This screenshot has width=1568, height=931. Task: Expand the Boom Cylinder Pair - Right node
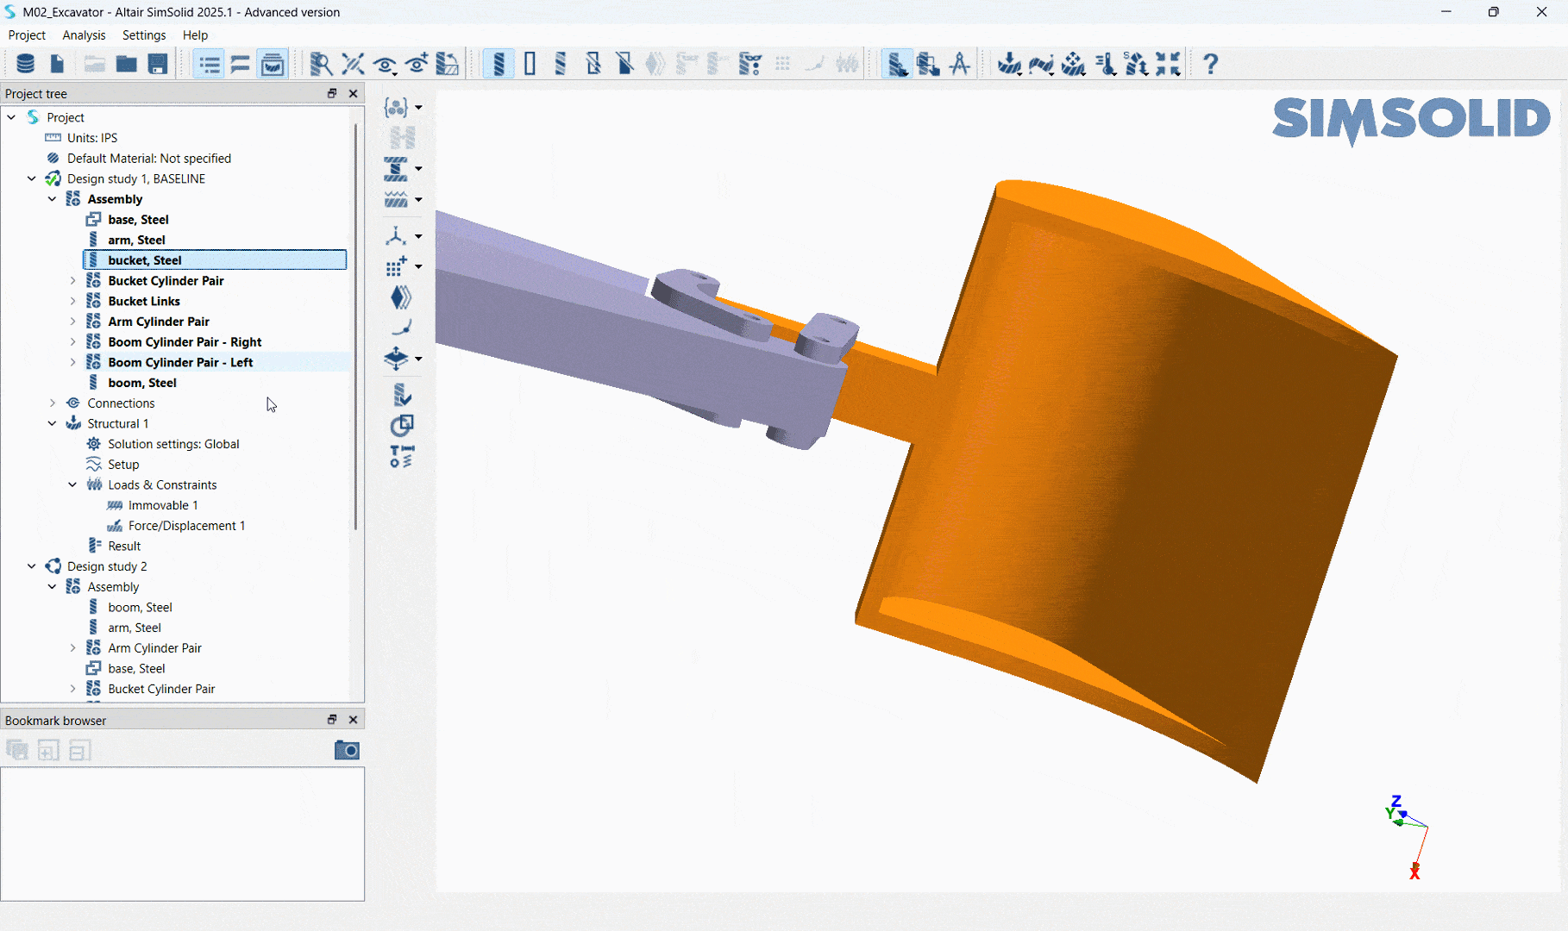(72, 341)
